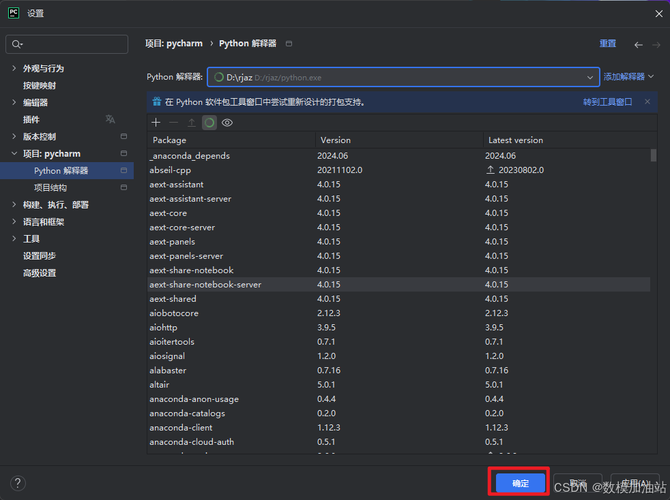Select 项目结构 in the settings tree
The height and width of the screenshot is (500, 670).
[x=50, y=187]
